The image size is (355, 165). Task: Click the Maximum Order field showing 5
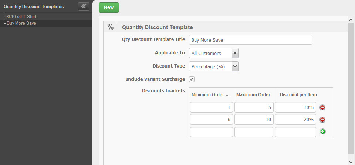click(x=254, y=107)
